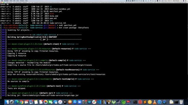The height and width of the screenshot is (105, 188).
Task: Open the Apple TV app
Action: tap(65, 102)
